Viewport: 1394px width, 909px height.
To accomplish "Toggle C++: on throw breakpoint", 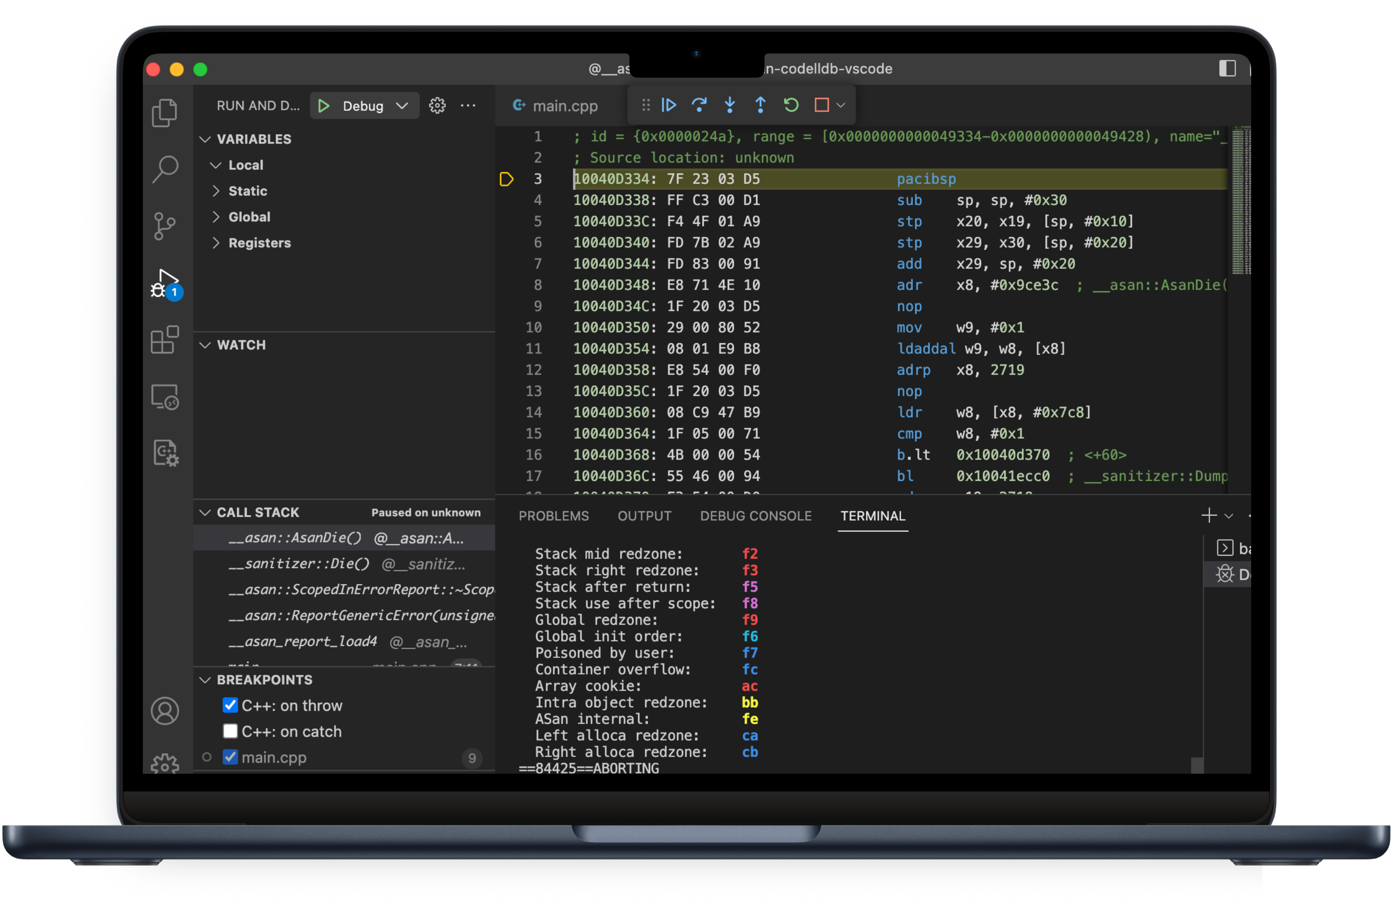I will tap(230, 705).
